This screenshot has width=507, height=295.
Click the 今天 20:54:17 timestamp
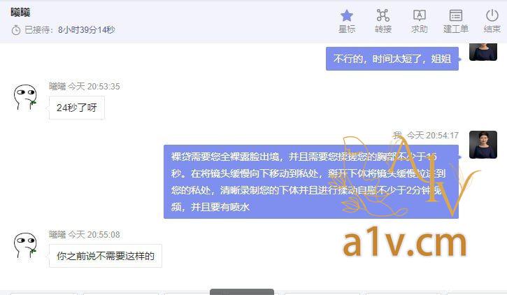tap(432, 136)
